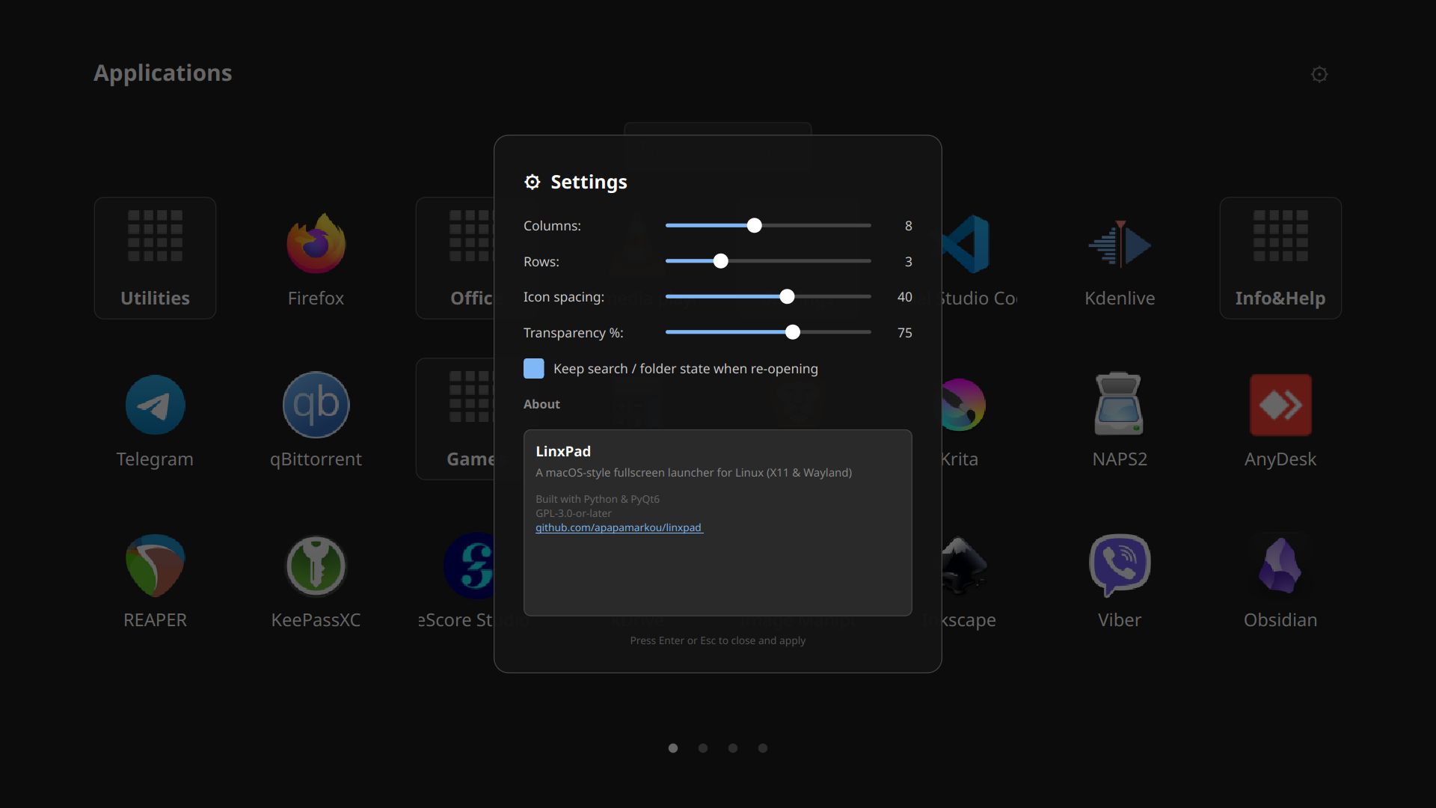Launch the KeePassXC password manager icon

coord(316,566)
